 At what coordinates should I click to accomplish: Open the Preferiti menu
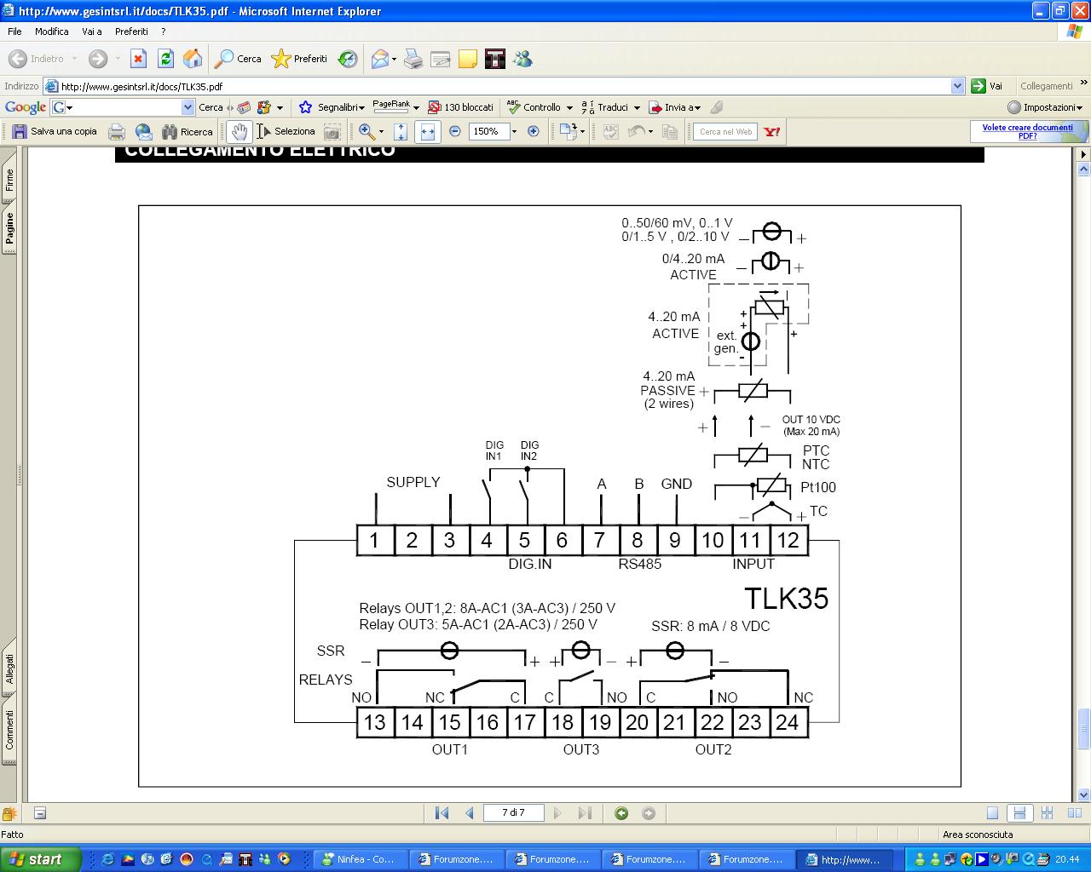tap(131, 32)
